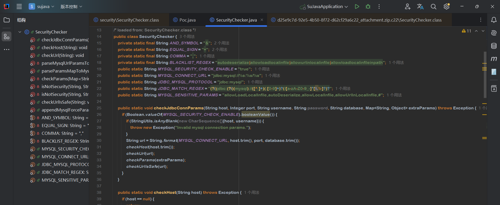
Task: Open the document icon in the right sidebar
Action: pos(494,72)
